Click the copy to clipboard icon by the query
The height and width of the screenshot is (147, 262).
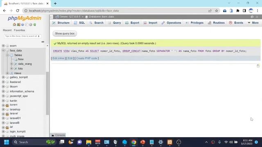258,66
